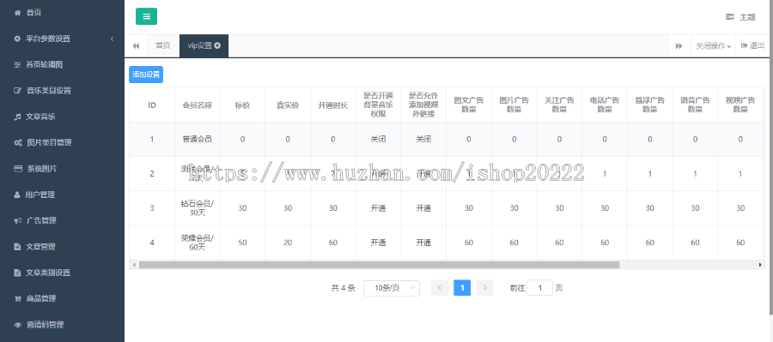773x342 pixels.
Task: Click the document icon beside 文章类别设置
Action: 17,273
